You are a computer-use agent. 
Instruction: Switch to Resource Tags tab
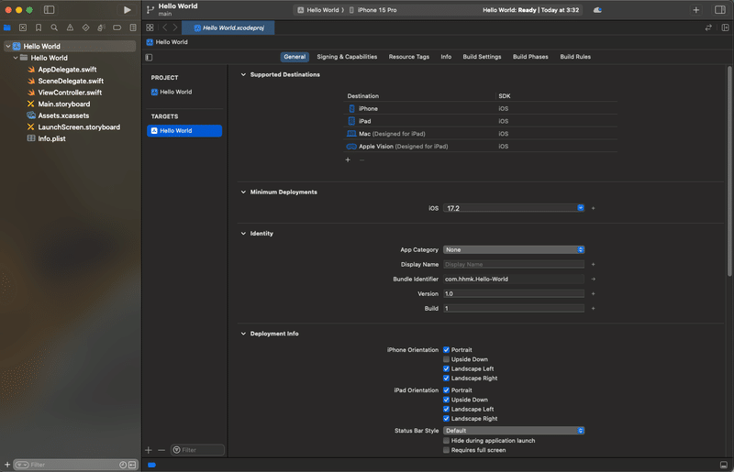(x=408, y=57)
